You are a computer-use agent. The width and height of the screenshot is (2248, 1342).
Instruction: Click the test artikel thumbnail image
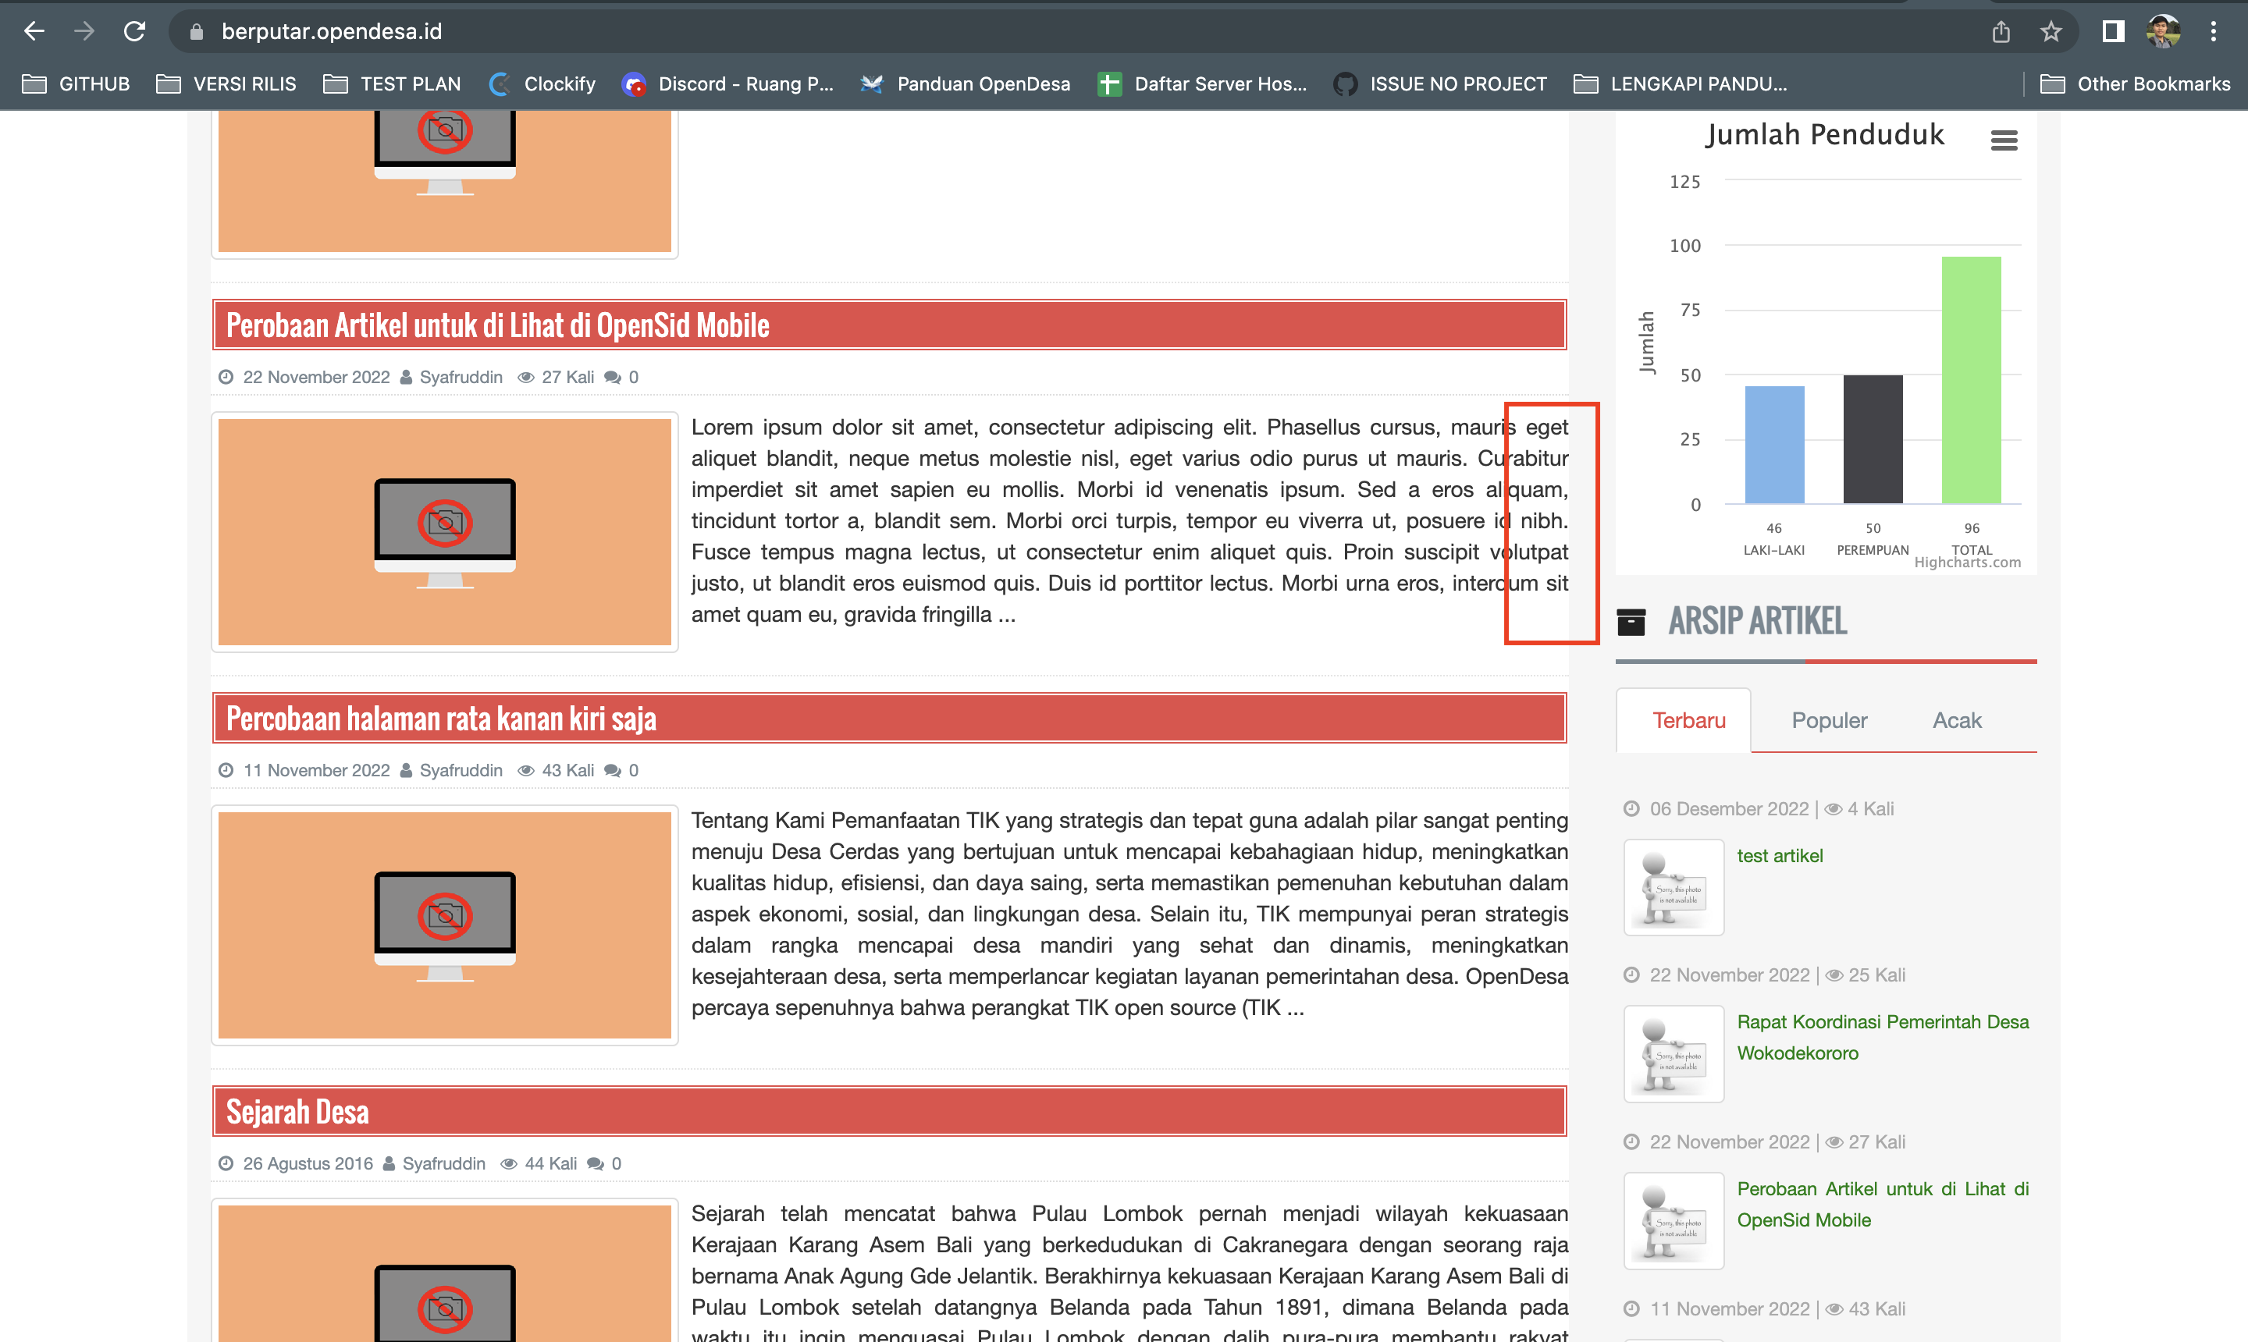pos(1673,887)
